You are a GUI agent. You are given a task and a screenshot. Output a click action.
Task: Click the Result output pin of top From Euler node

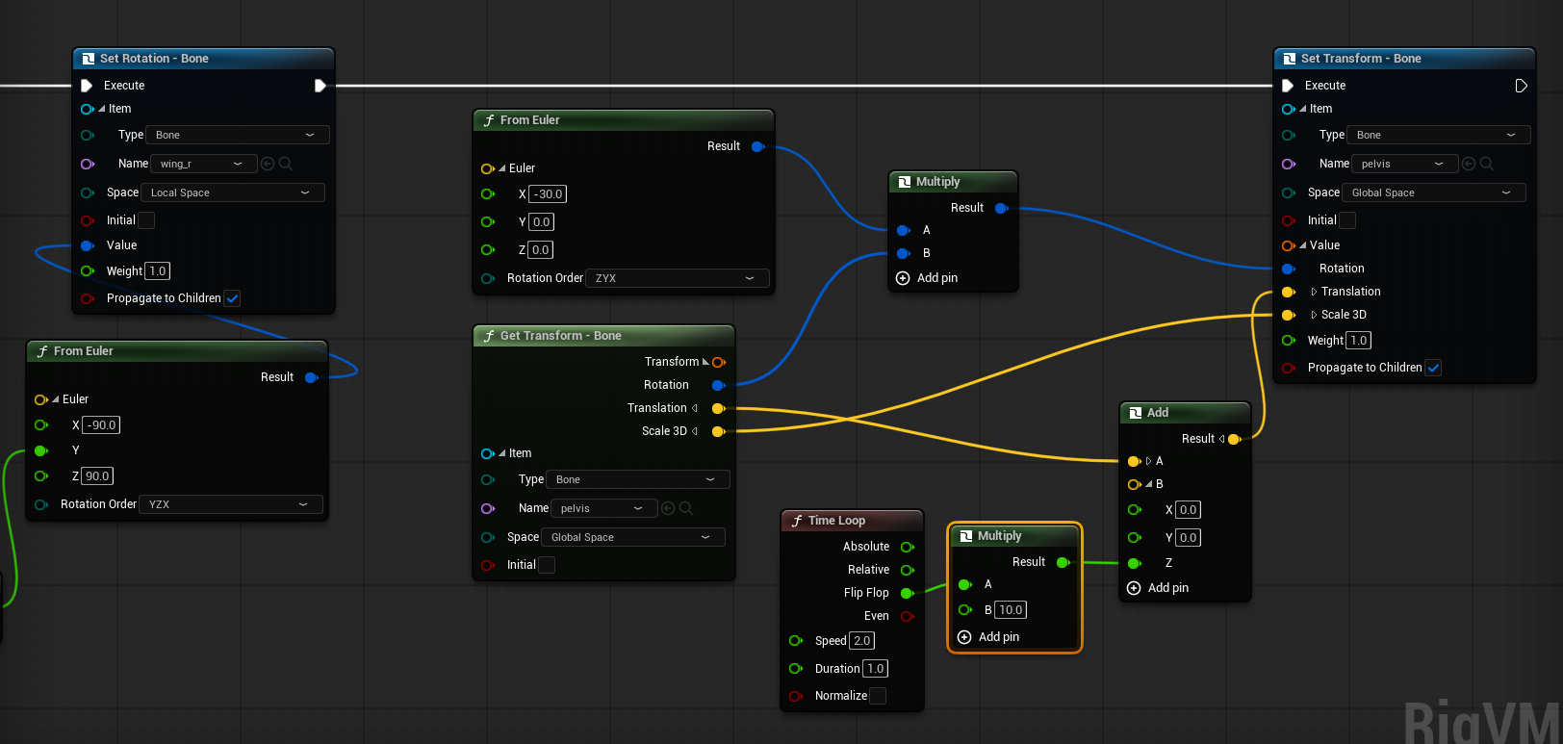point(758,146)
